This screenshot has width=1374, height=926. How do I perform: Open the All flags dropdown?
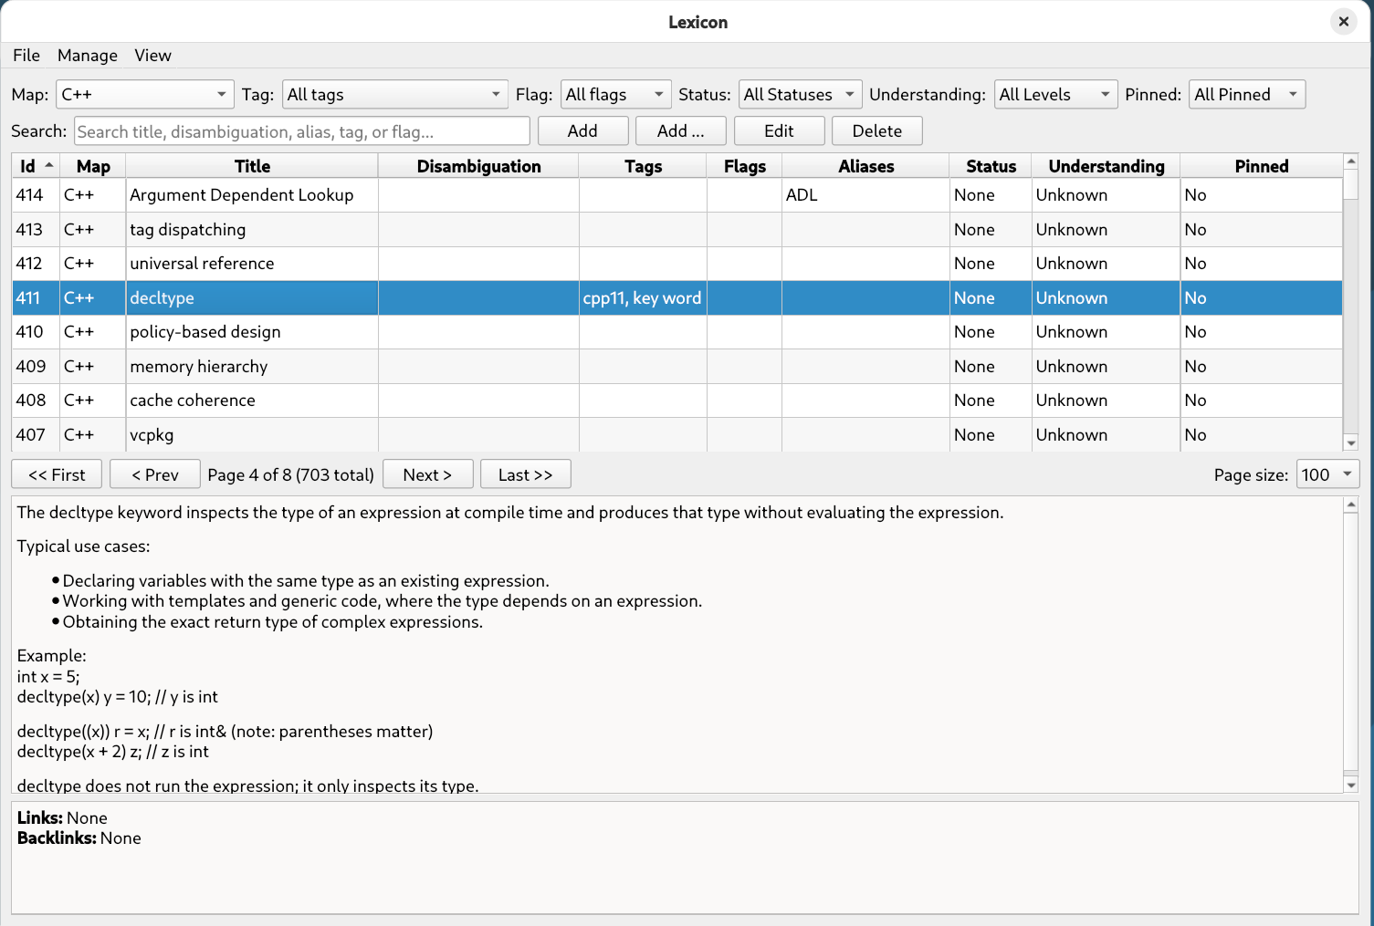615,95
